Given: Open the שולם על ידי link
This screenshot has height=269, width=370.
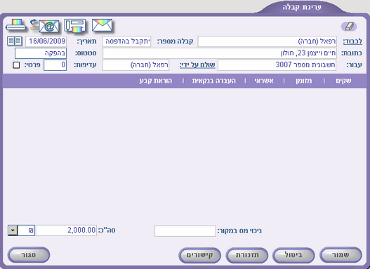Looking at the screenshot, I should pos(197,65).
